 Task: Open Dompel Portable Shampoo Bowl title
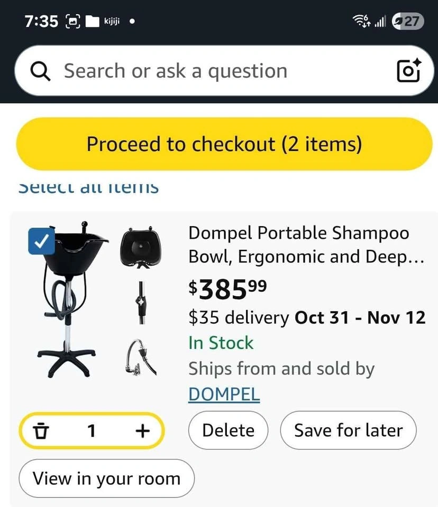(x=306, y=245)
